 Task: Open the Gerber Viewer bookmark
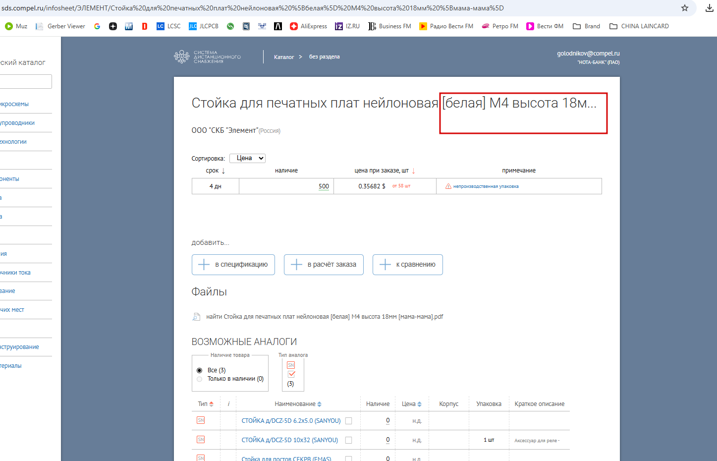click(x=60, y=26)
